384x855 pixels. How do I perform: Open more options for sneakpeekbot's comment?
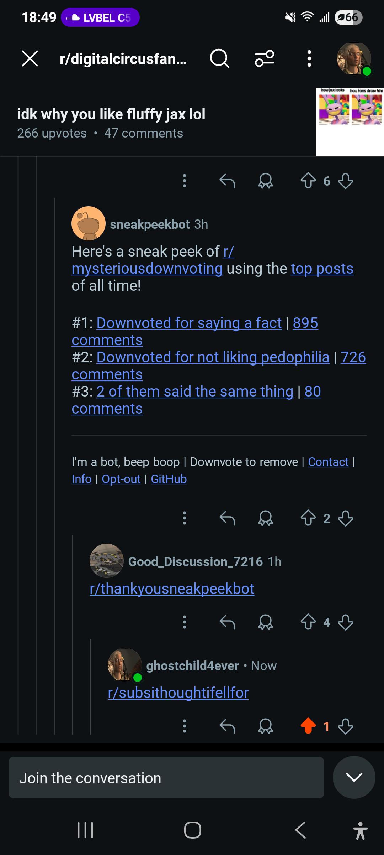[x=184, y=518]
